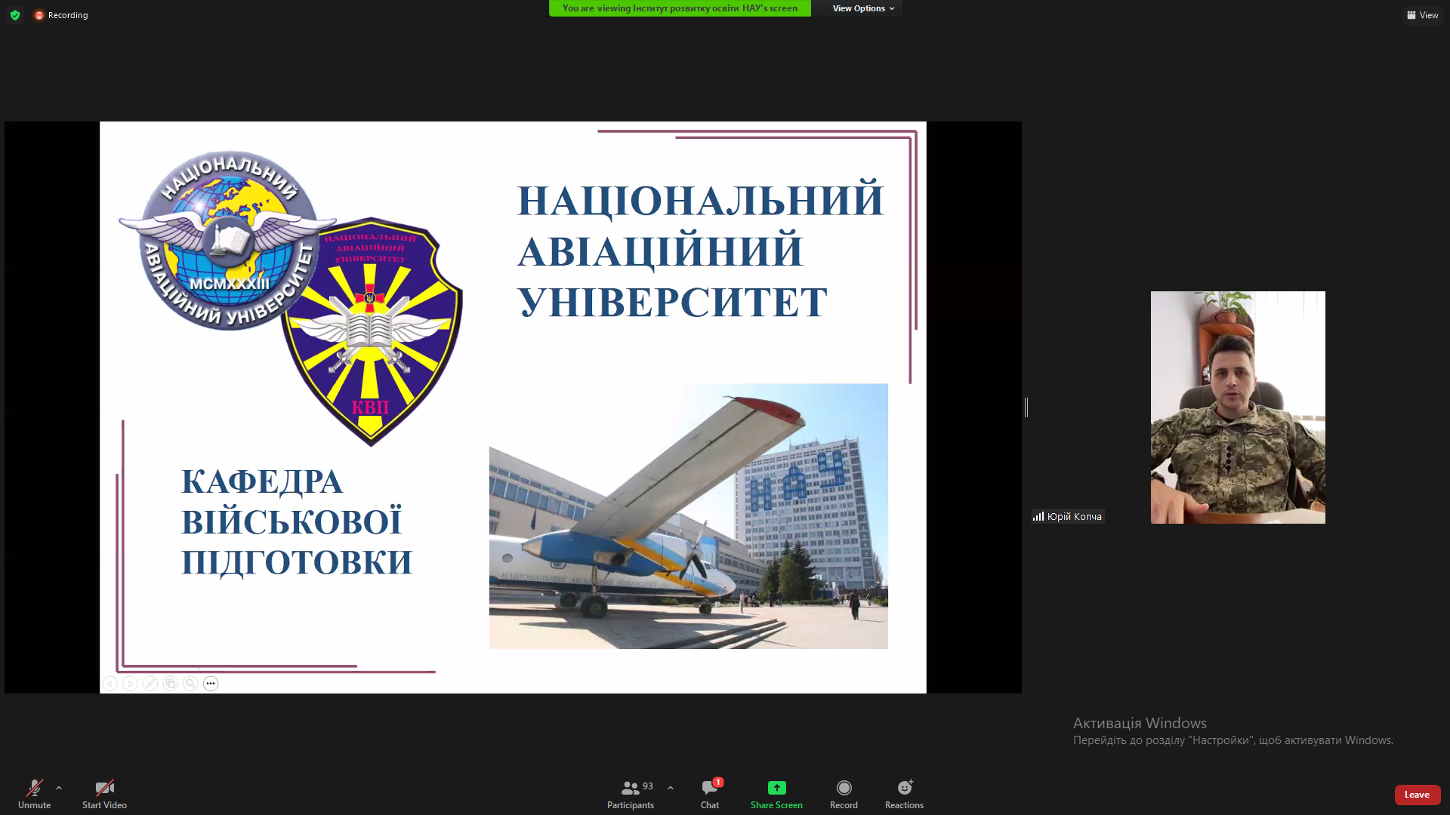The image size is (1450, 815).
Task: Open the Chat panel
Action: 710,793
